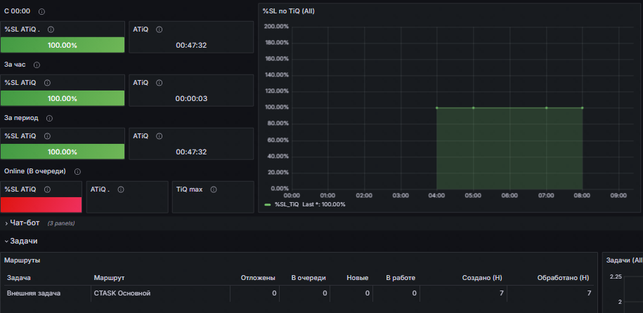
Task: Click 'Last *: 100.00%' legend value
Action: (x=323, y=204)
